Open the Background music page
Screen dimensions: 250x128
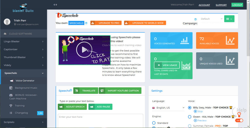pyautogui.click(x=26, y=88)
